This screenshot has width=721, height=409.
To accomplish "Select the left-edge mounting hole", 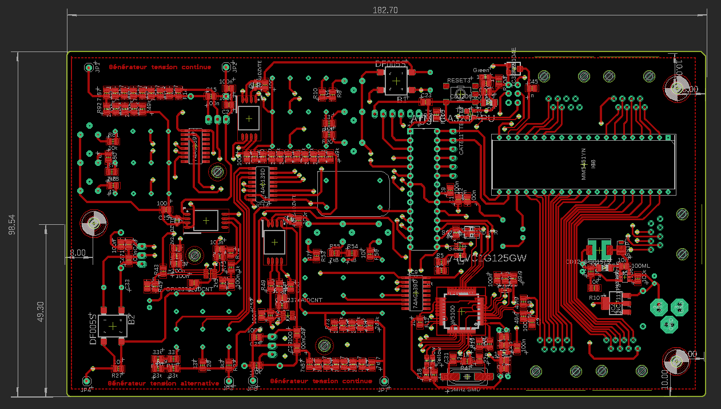I will click(x=93, y=224).
